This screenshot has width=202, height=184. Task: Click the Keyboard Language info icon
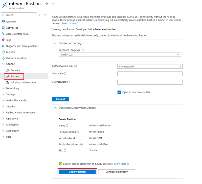coord(83,50)
